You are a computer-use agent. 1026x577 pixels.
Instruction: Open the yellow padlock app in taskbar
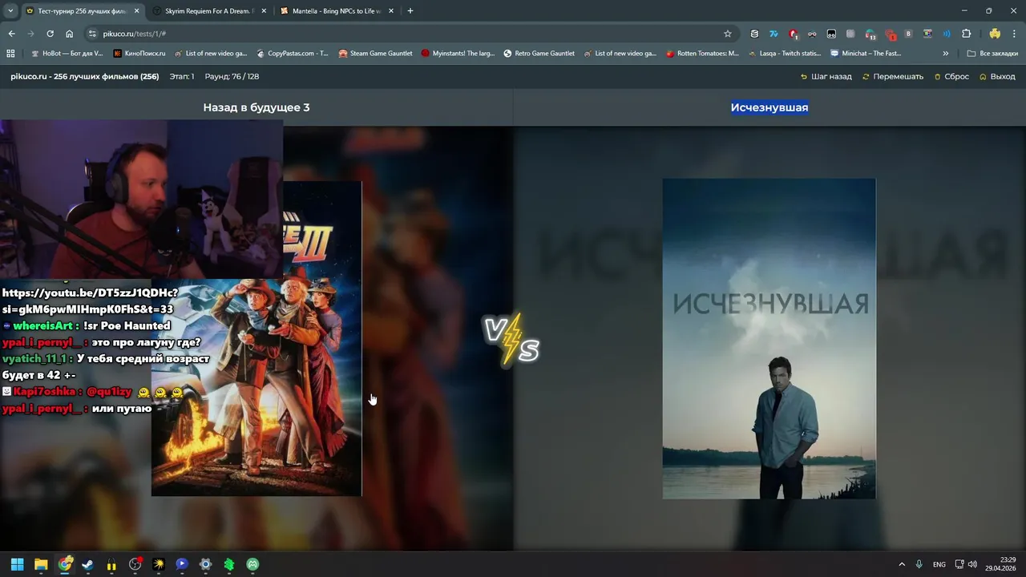[111, 564]
